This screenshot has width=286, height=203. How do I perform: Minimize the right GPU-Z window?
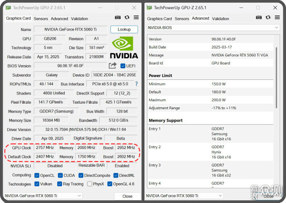pos(241,8)
